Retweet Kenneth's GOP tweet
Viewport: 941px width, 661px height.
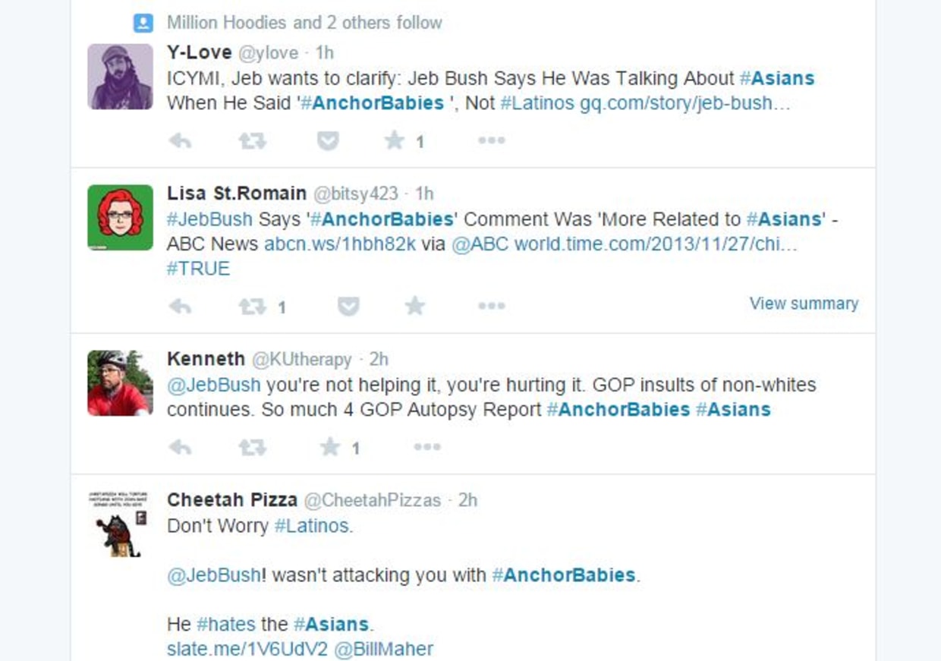252,448
